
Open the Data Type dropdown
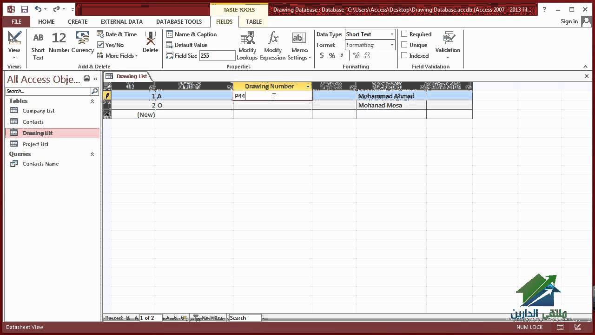click(x=391, y=34)
